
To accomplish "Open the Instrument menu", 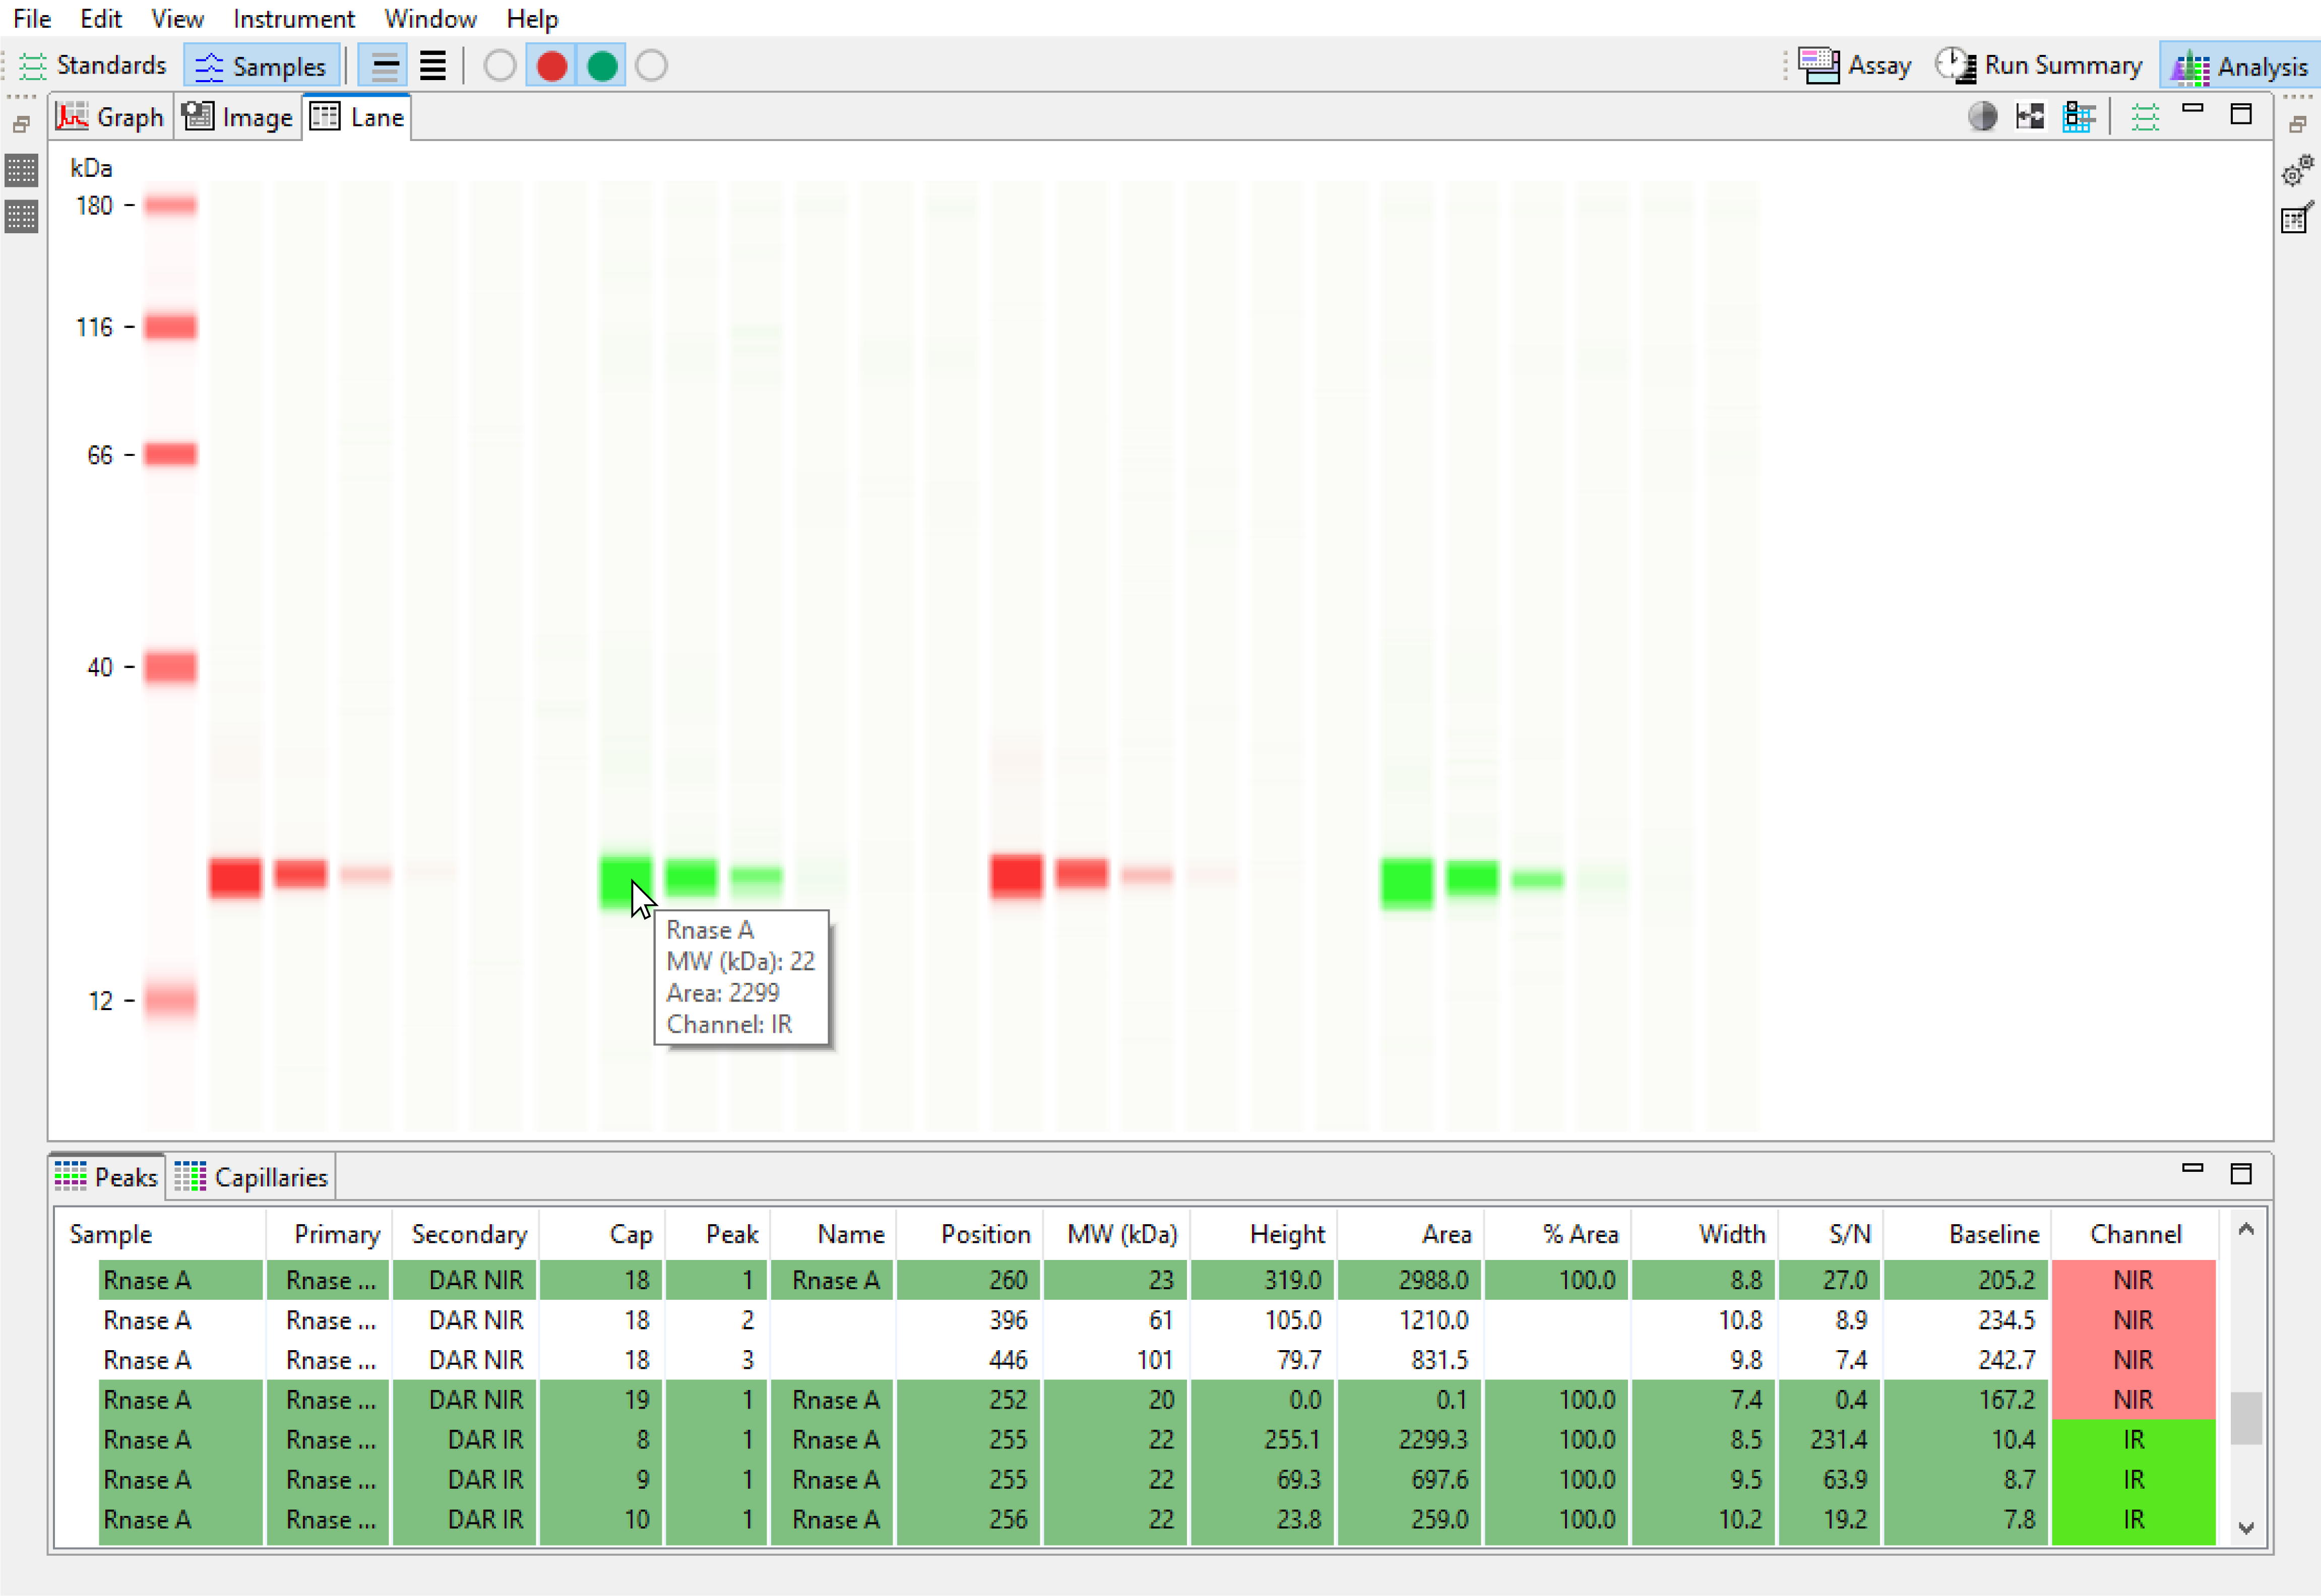I will (293, 18).
